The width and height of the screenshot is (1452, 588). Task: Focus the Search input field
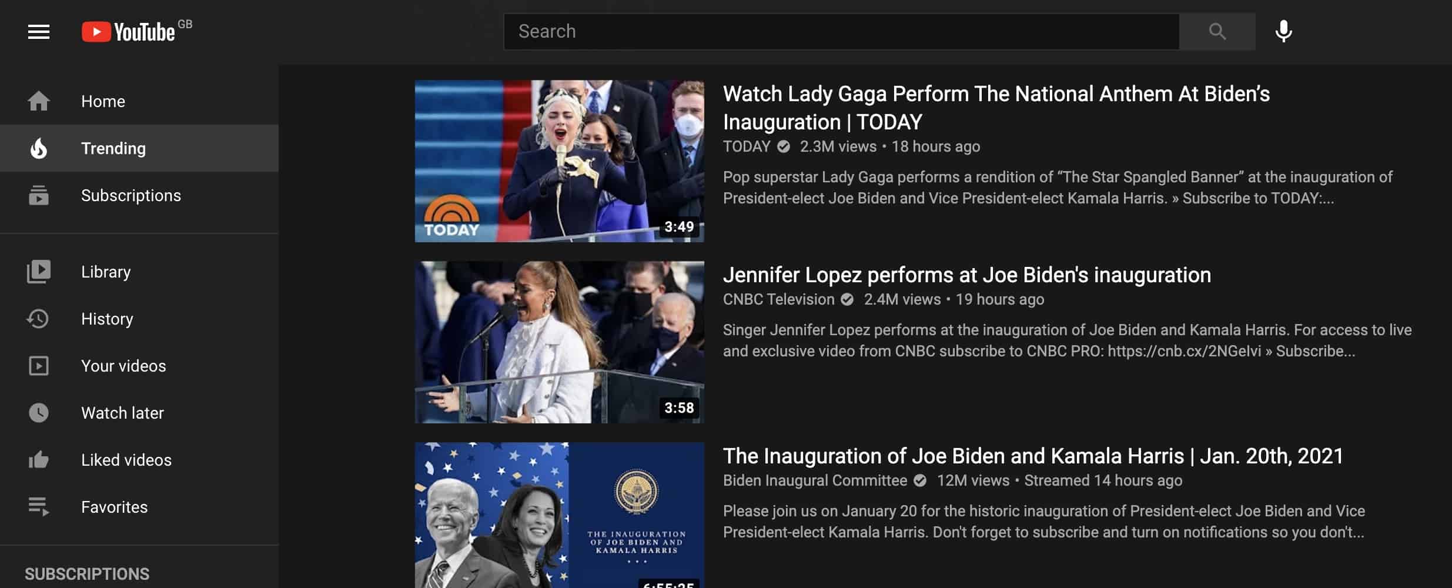[841, 32]
